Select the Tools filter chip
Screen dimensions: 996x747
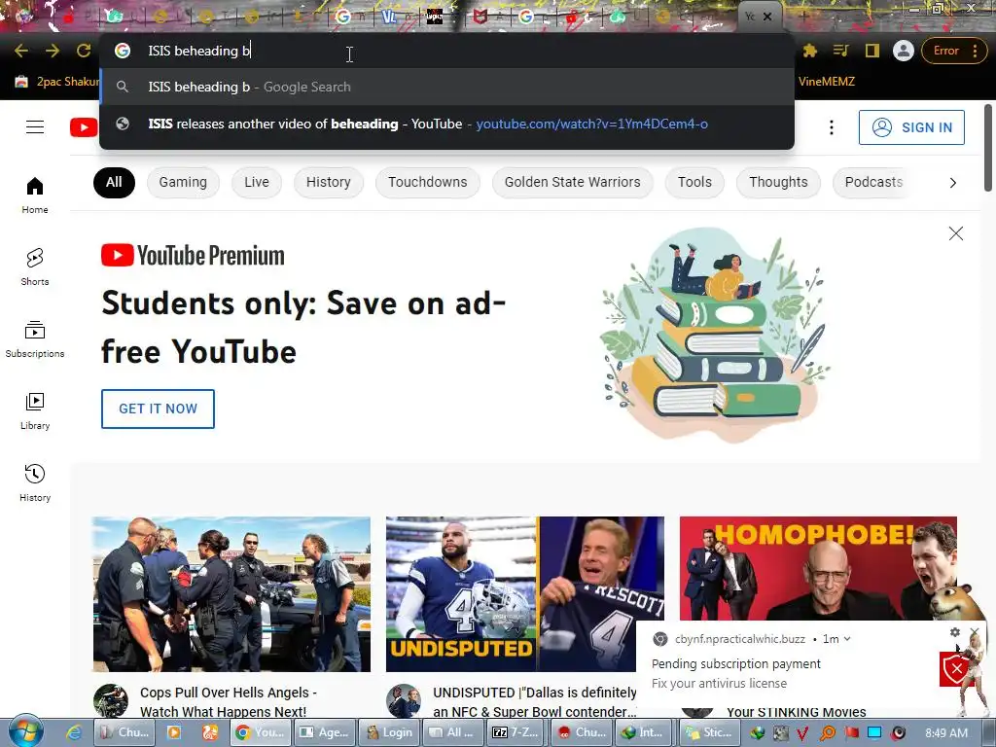click(x=694, y=182)
